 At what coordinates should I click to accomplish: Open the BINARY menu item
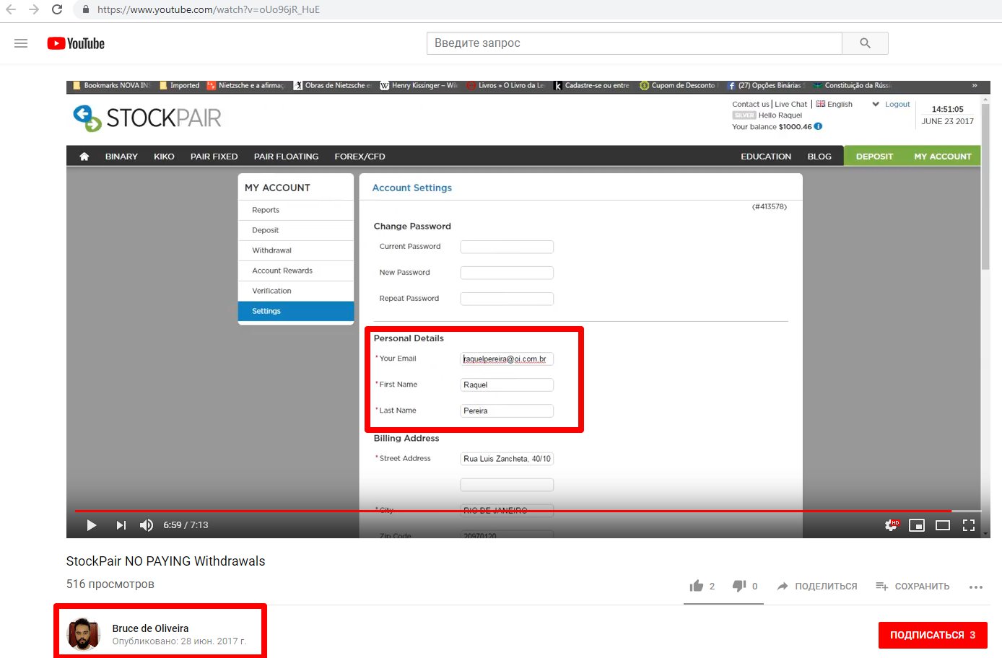point(121,156)
